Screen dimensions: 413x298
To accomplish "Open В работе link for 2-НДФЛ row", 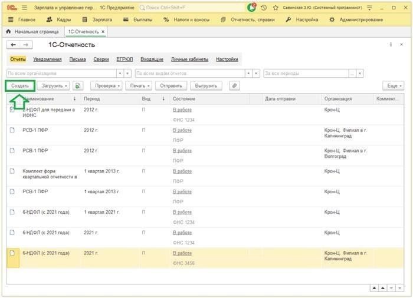I will click(182, 110).
